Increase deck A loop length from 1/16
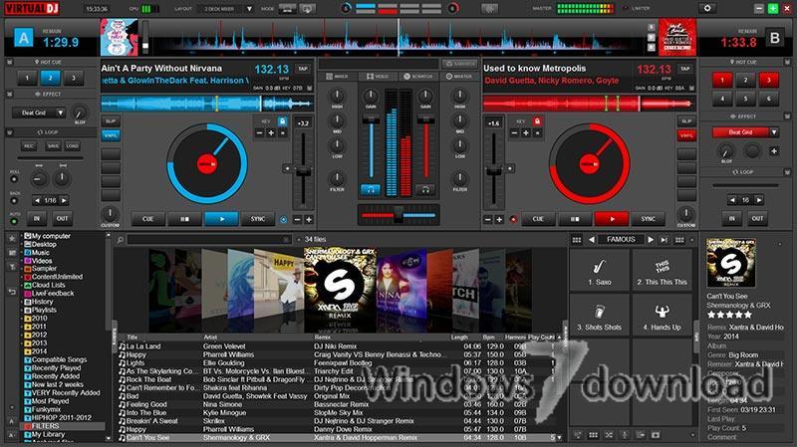Viewport: 797px width, 447px height. [64, 201]
